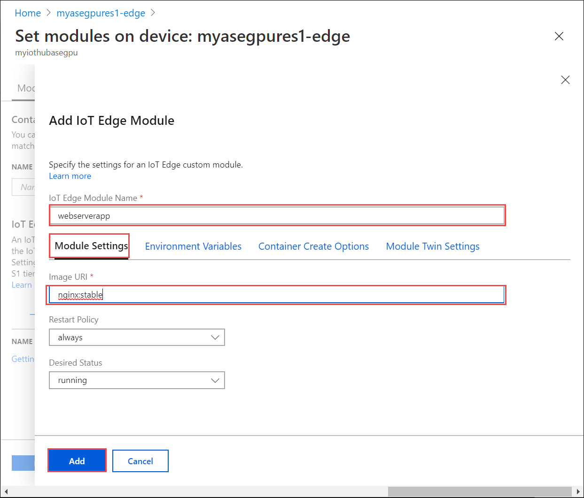Select the Module Twin Settings tab
Image resolution: width=584 pixels, height=498 pixels.
pos(432,246)
